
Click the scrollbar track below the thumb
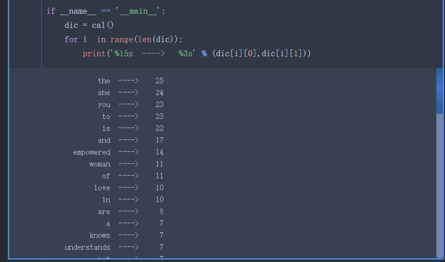coord(439,183)
